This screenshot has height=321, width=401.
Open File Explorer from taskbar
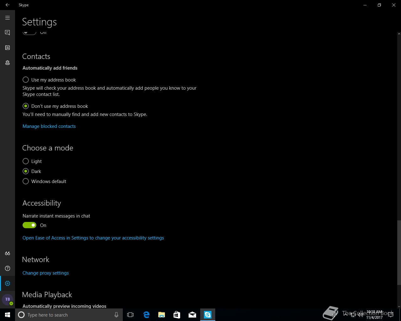point(162,315)
